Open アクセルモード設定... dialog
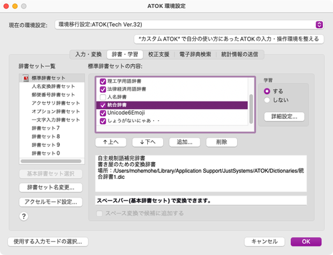This screenshot has height=255, width=333. point(51,202)
